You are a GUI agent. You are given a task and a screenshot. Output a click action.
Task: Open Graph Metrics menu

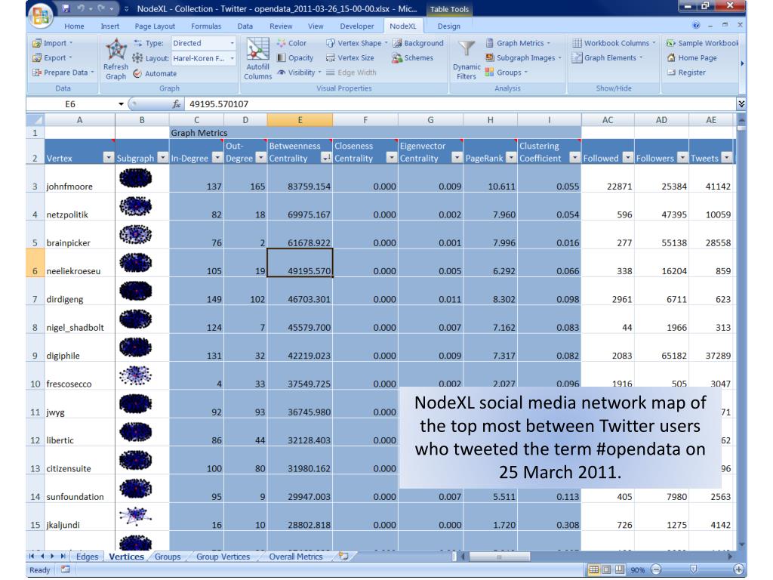(518, 43)
